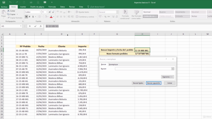Open the Fórmulas ribbon tab
The width and height of the screenshot is (212, 119).
tap(52, 7)
